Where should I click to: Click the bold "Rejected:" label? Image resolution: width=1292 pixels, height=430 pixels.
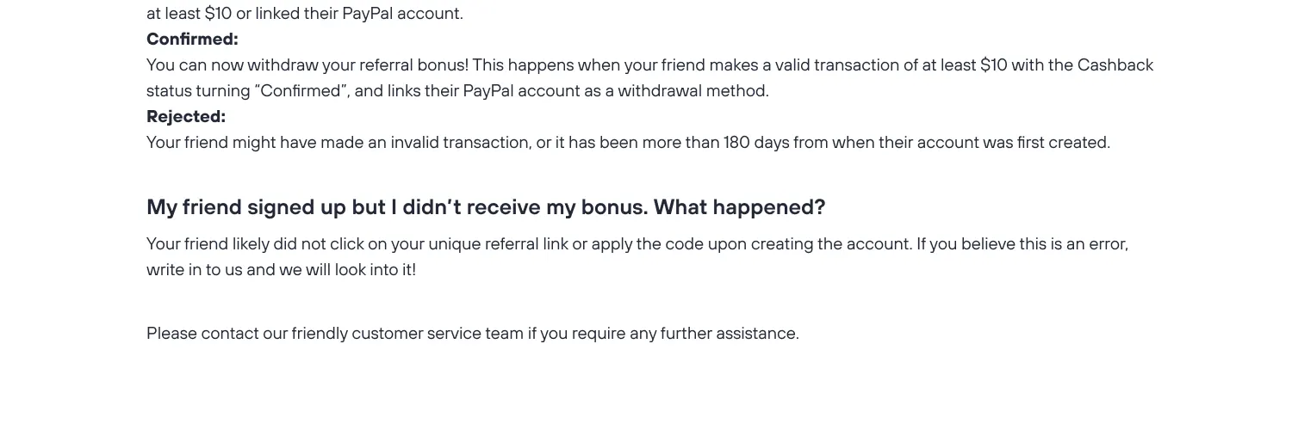pos(186,117)
